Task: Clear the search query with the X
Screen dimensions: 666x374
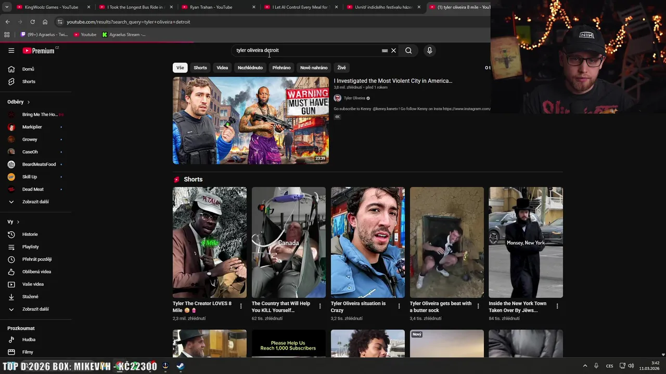Action: (x=393, y=50)
